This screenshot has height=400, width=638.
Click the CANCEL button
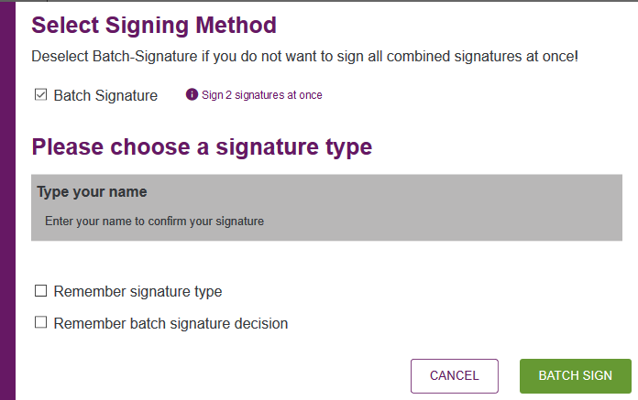pos(455,376)
